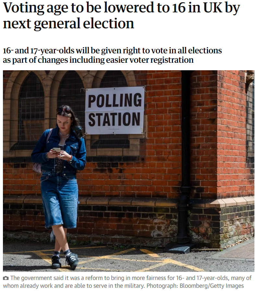The image size is (258, 291).
Task: Click the camera icon beside the caption
Action: coord(6,278)
